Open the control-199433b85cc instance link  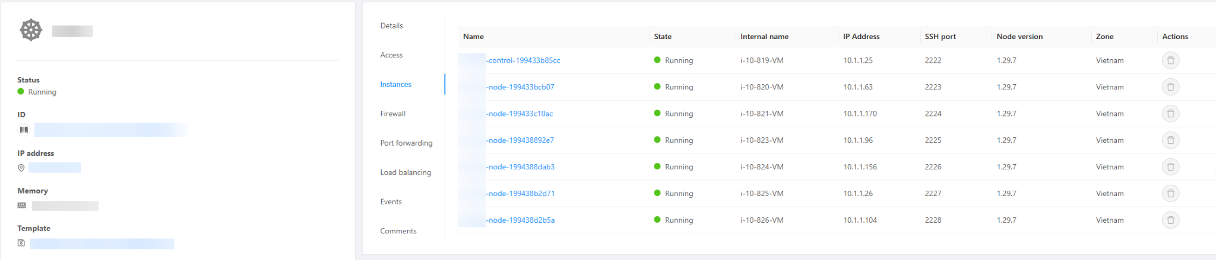[x=522, y=60]
